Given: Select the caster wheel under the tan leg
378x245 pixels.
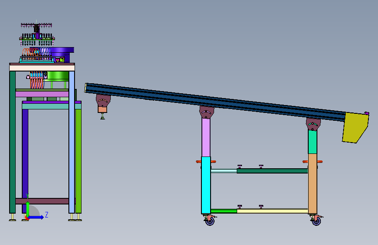Looking at the screenshot, I should 316,221.
